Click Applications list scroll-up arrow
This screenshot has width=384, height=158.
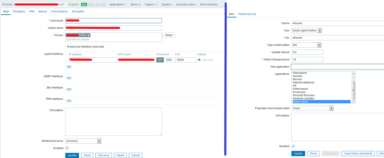pyautogui.click(x=354, y=73)
